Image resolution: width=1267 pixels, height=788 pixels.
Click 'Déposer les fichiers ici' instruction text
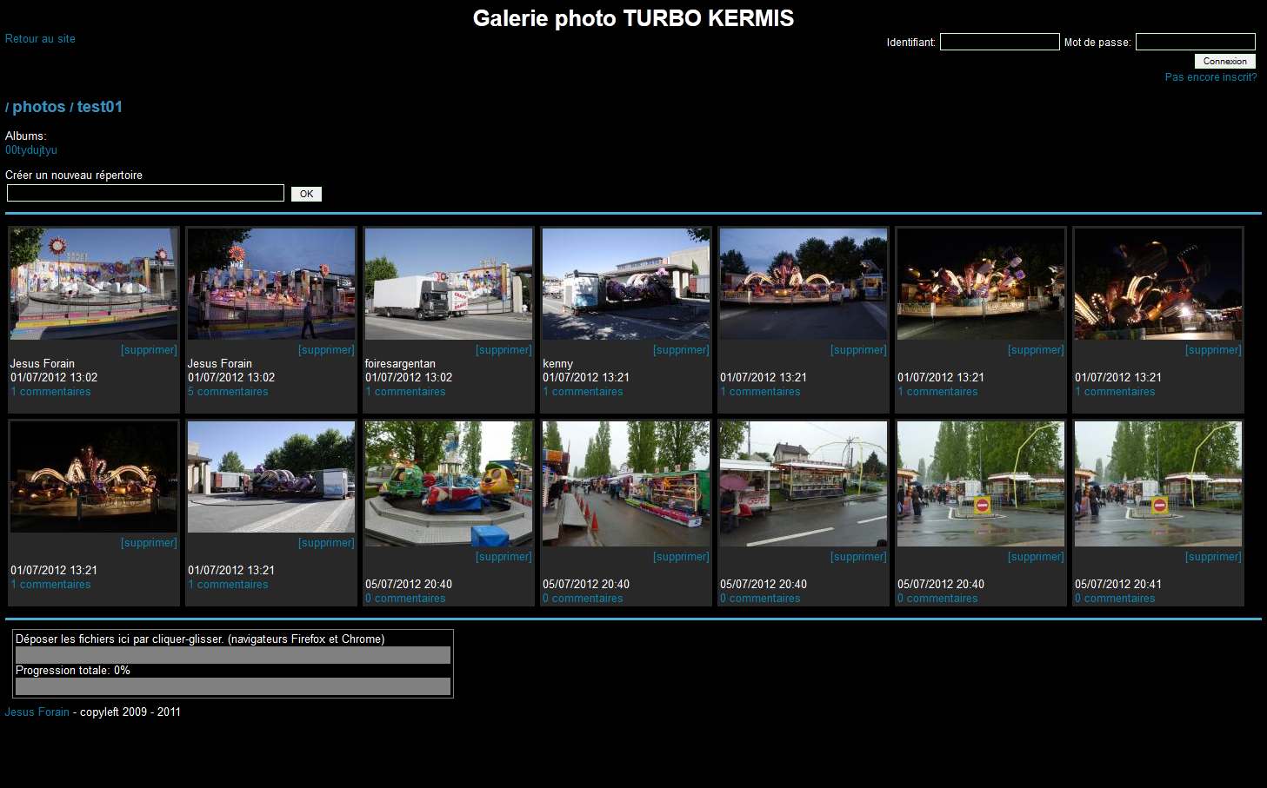coord(200,639)
